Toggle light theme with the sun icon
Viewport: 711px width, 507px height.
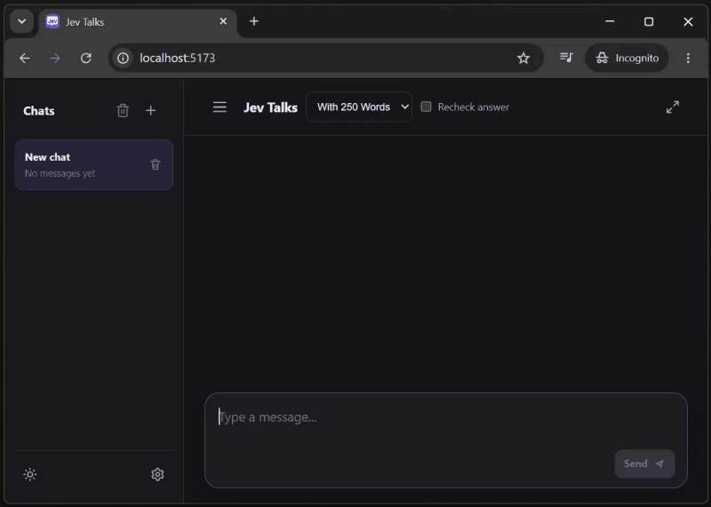click(30, 474)
